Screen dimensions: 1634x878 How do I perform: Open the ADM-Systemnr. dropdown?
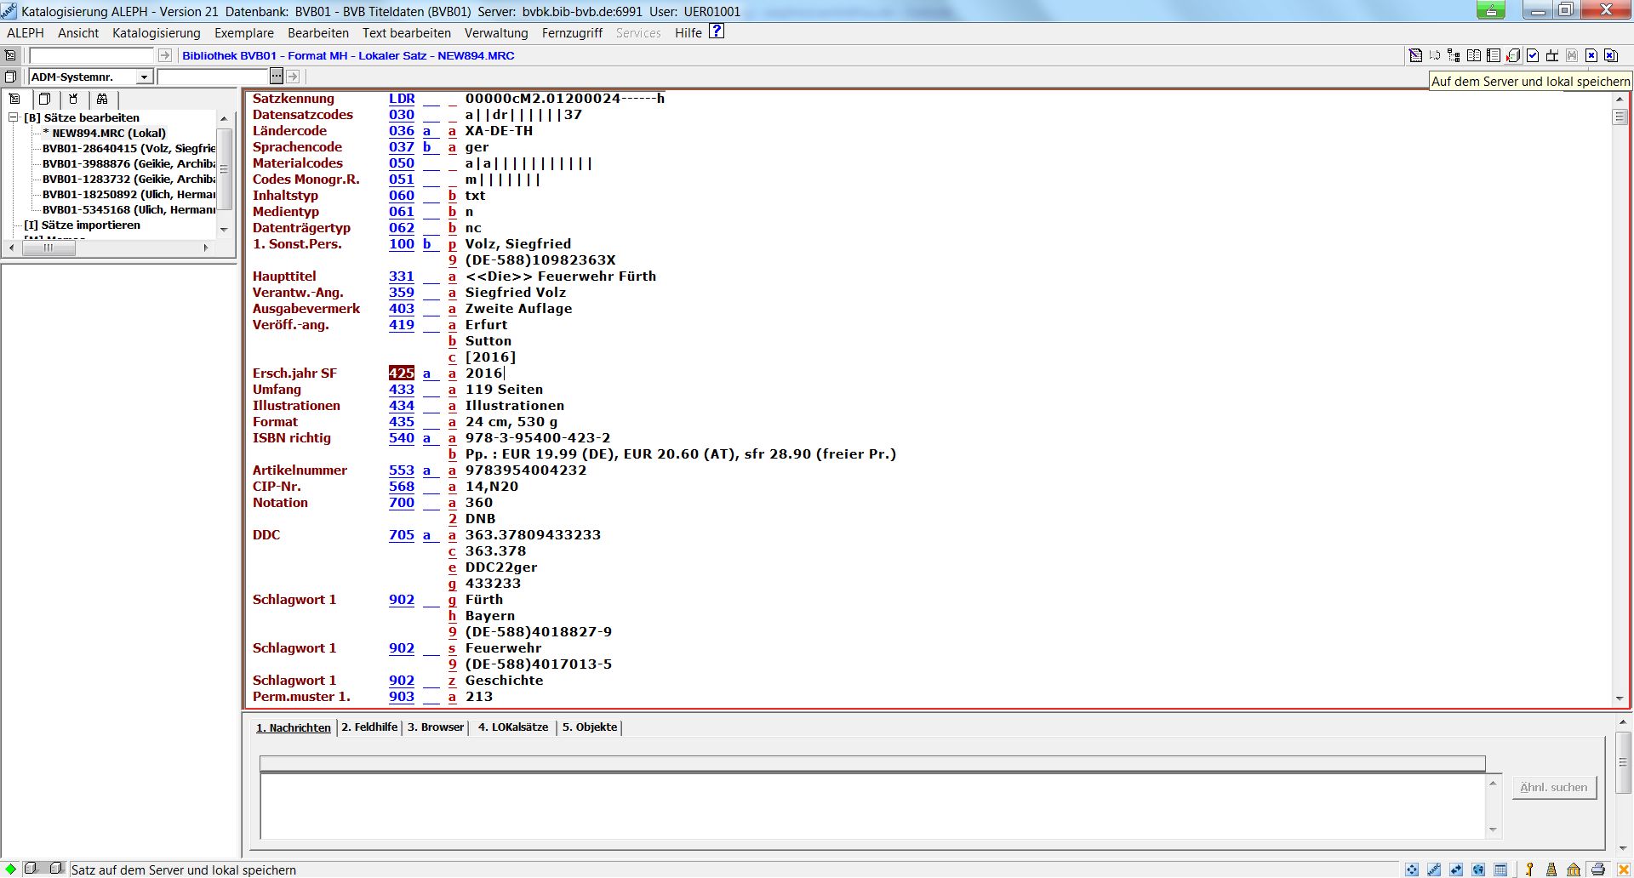point(144,77)
